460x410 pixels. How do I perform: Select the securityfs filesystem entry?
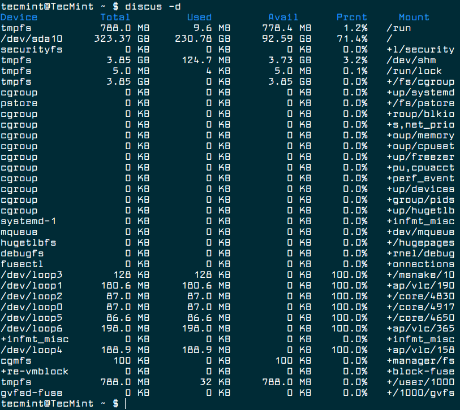[31, 49]
